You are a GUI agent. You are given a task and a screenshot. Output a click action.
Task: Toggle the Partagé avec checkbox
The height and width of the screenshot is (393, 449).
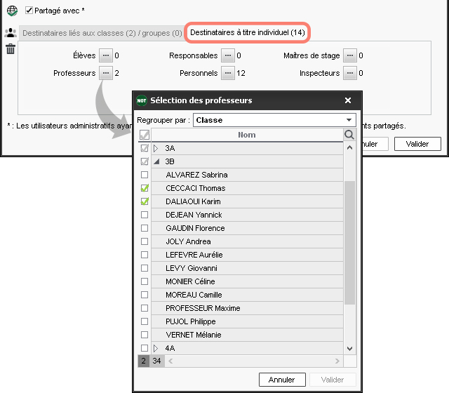(29, 11)
